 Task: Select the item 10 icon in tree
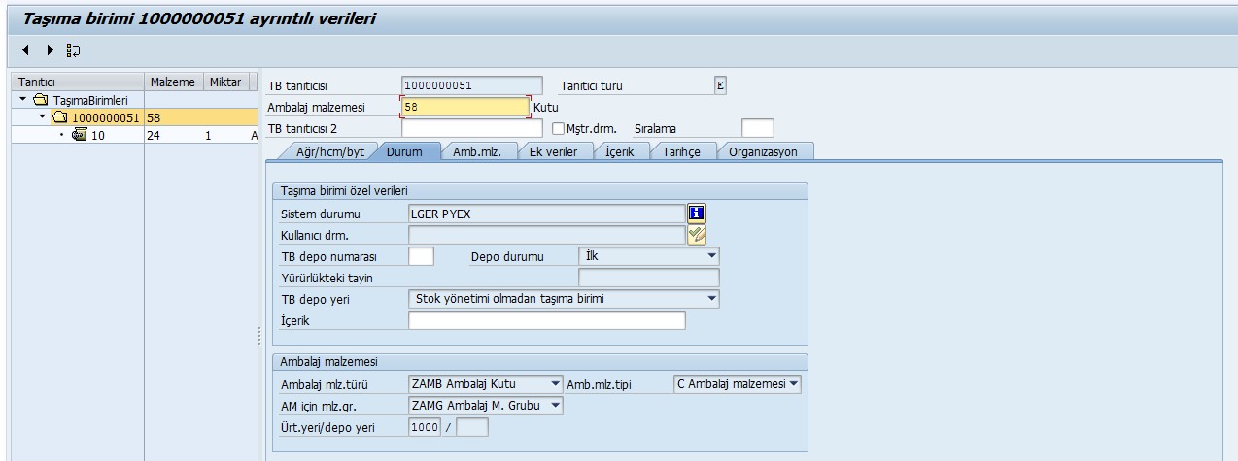80,135
